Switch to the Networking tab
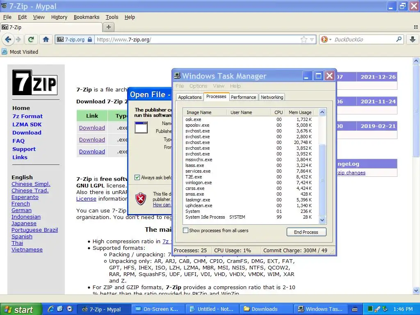 pos(272,97)
